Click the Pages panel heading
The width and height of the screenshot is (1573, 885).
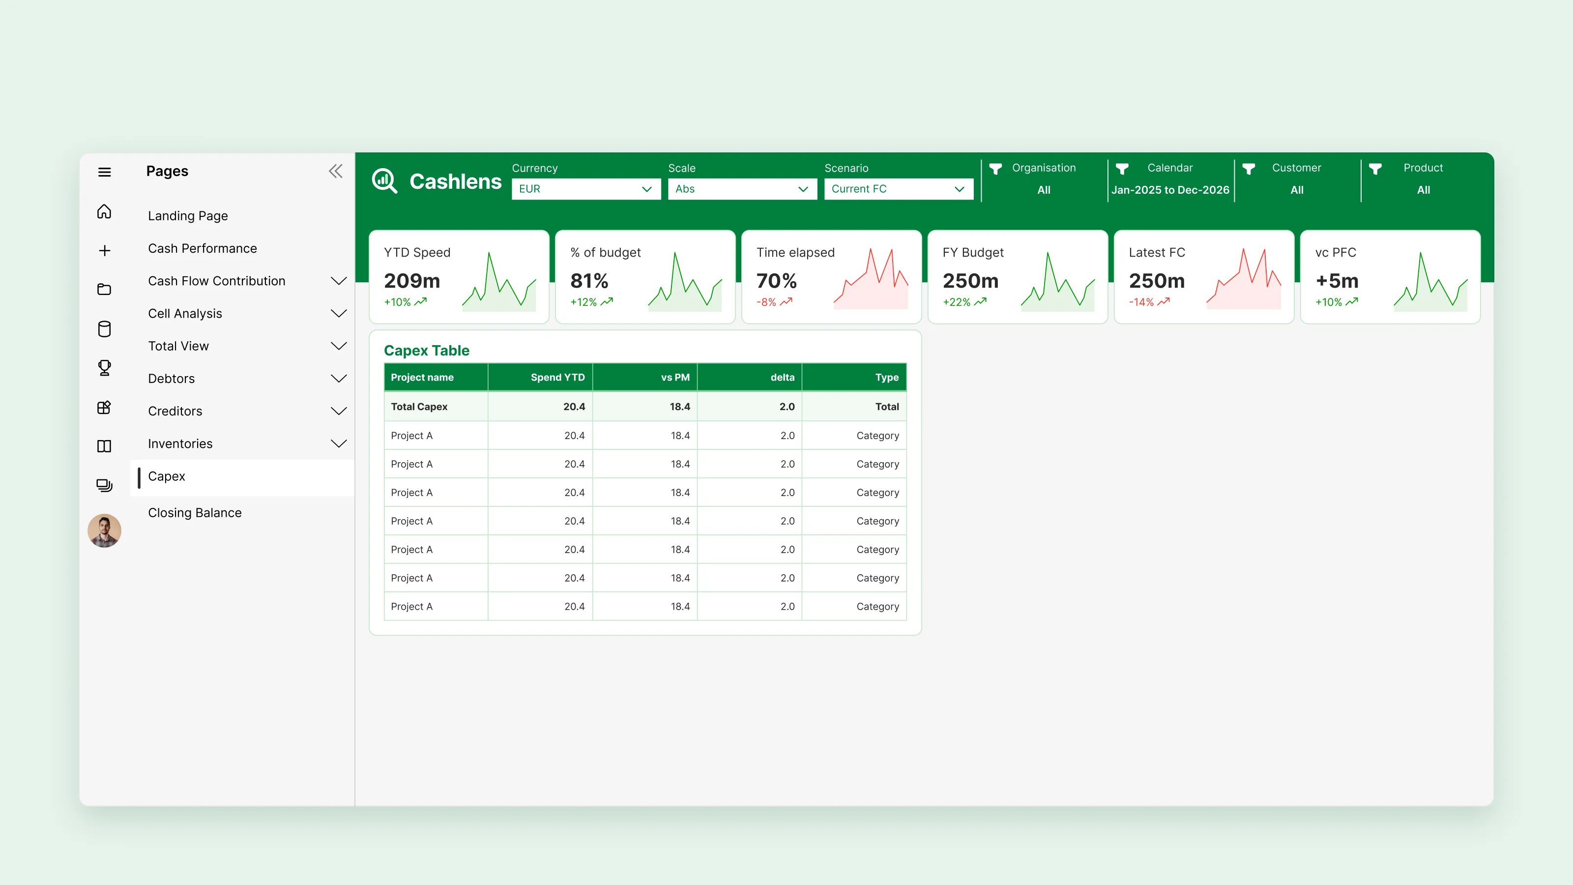(x=167, y=171)
